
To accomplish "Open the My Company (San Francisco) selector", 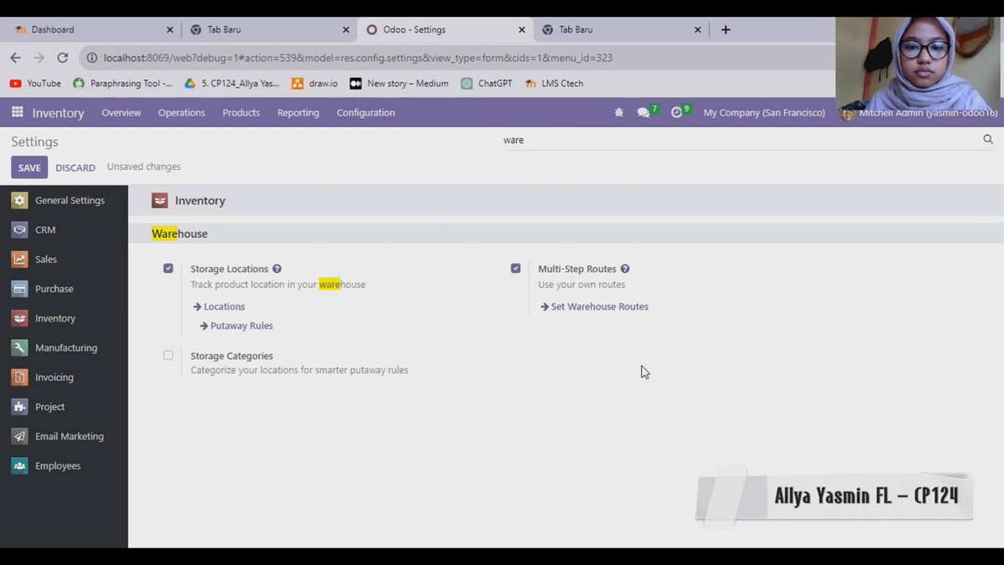I will (x=764, y=112).
